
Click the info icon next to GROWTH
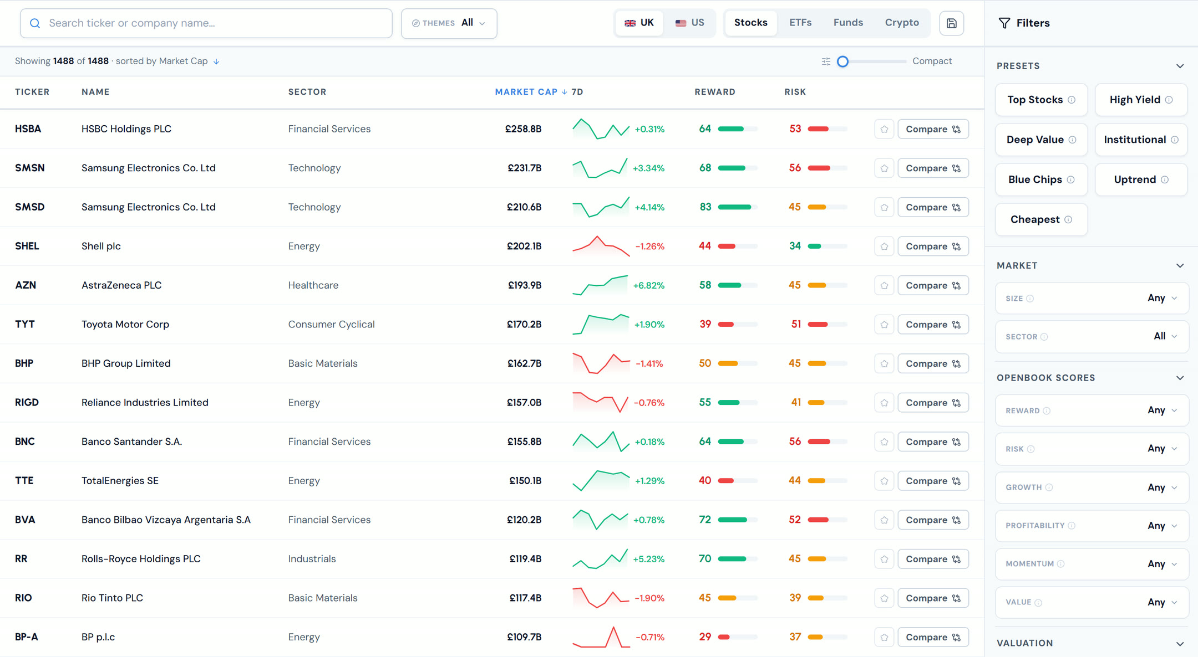[1049, 487]
